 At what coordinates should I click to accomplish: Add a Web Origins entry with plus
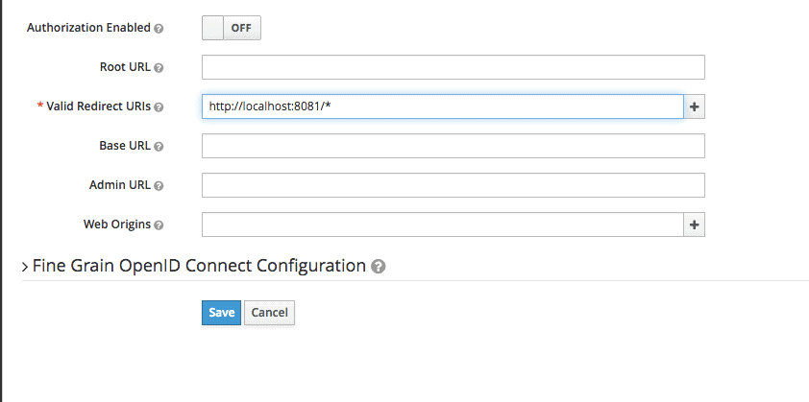coord(695,225)
